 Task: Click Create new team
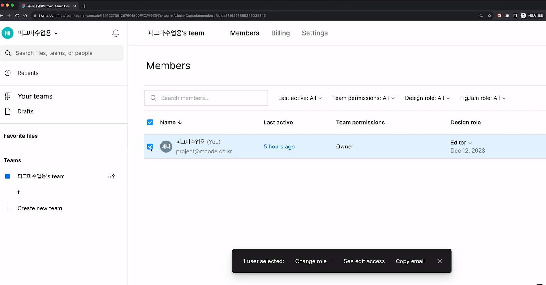pyautogui.click(x=40, y=208)
